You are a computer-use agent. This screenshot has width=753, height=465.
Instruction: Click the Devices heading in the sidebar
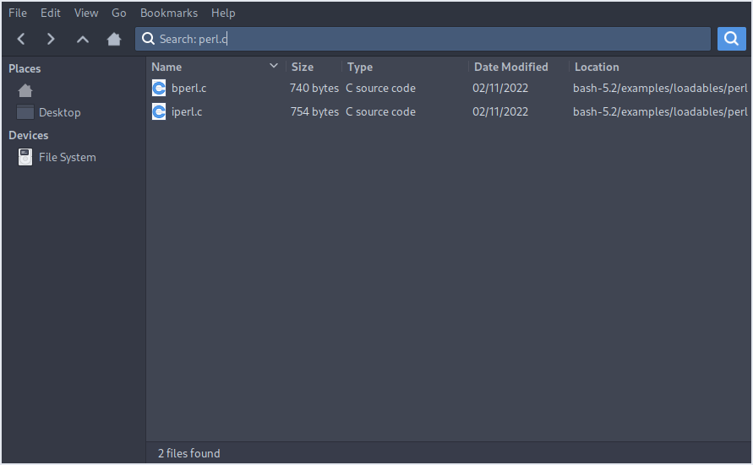click(29, 135)
